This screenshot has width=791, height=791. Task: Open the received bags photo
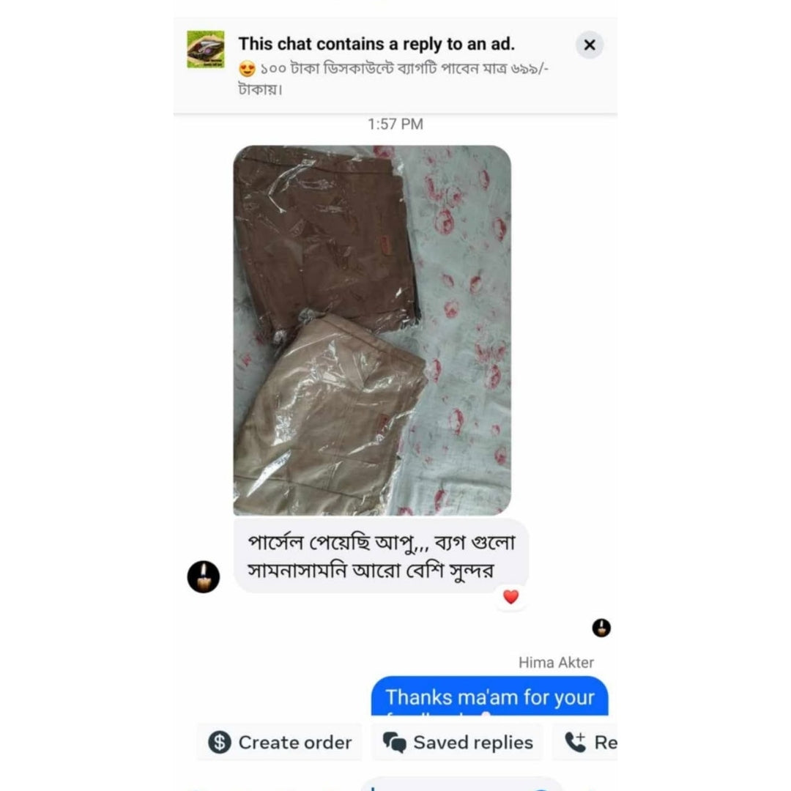372,330
